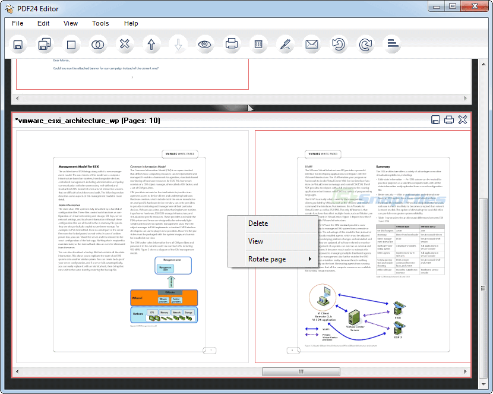Open the Tools menu
Image resolution: width=493 pixels, height=394 pixels.
100,23
